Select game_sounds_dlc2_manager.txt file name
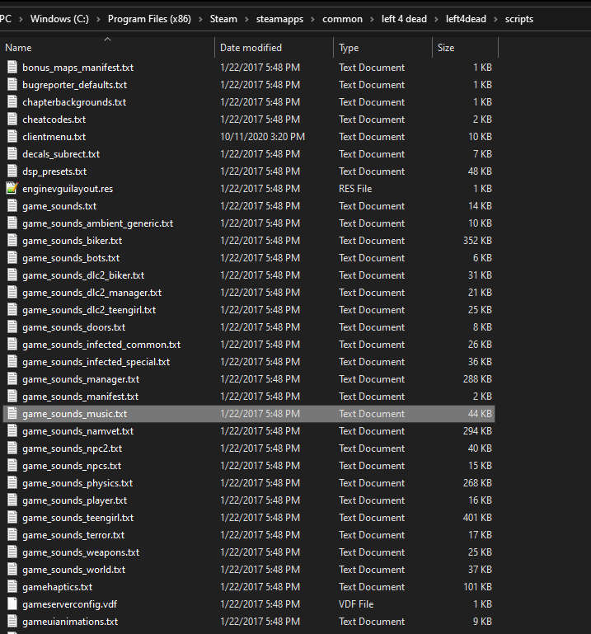The height and width of the screenshot is (634, 591). pyautogui.click(x=91, y=293)
